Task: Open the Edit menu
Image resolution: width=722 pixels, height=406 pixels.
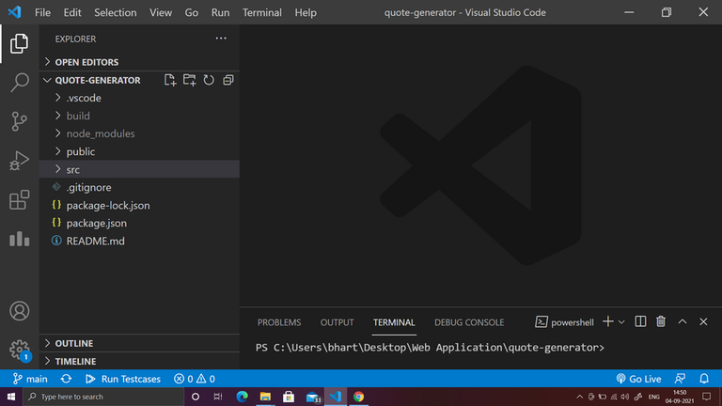Action: 72,12
